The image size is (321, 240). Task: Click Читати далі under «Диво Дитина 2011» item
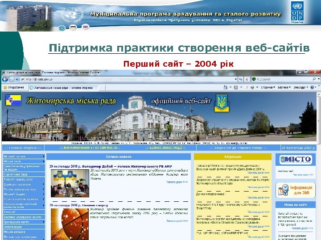258,173
